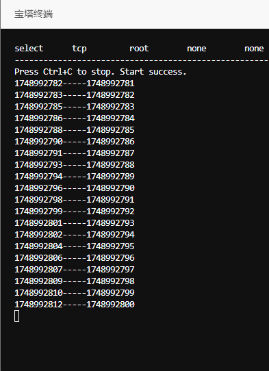Click the output line ending in 1748992789
This screenshot has height=371, width=269.
click(x=75, y=177)
